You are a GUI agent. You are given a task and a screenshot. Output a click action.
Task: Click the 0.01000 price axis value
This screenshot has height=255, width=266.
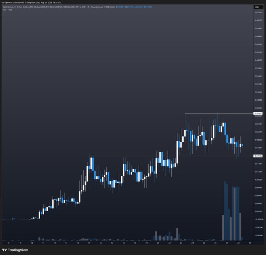click(258, 180)
